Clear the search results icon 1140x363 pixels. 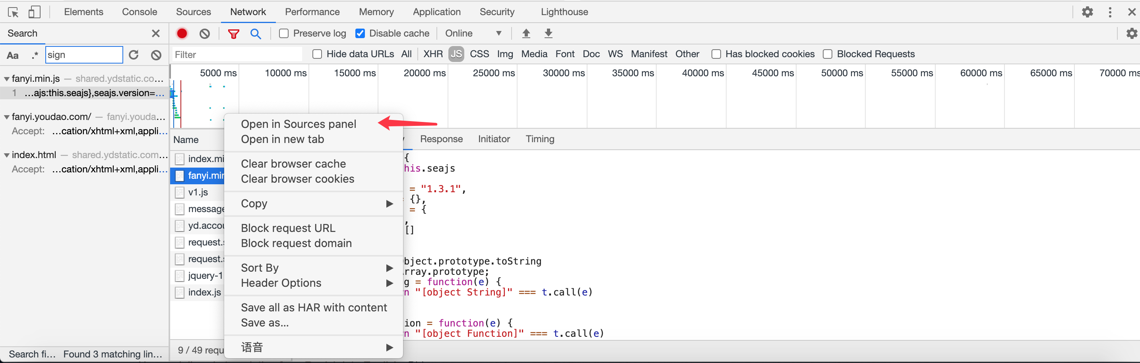(x=156, y=55)
